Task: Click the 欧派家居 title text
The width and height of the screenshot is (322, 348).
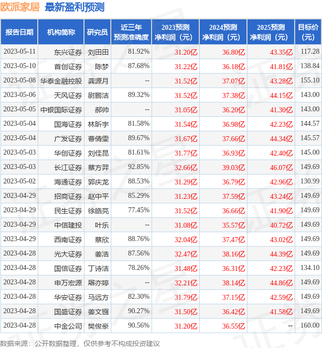Action: pyautogui.click(x=20, y=7)
